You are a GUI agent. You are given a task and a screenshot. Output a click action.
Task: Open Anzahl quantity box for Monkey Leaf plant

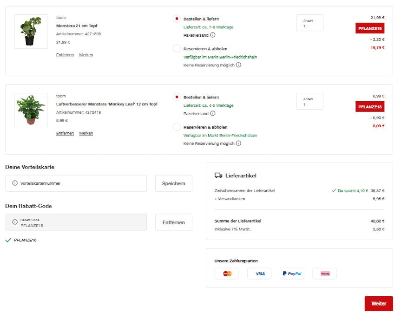pyautogui.click(x=309, y=101)
